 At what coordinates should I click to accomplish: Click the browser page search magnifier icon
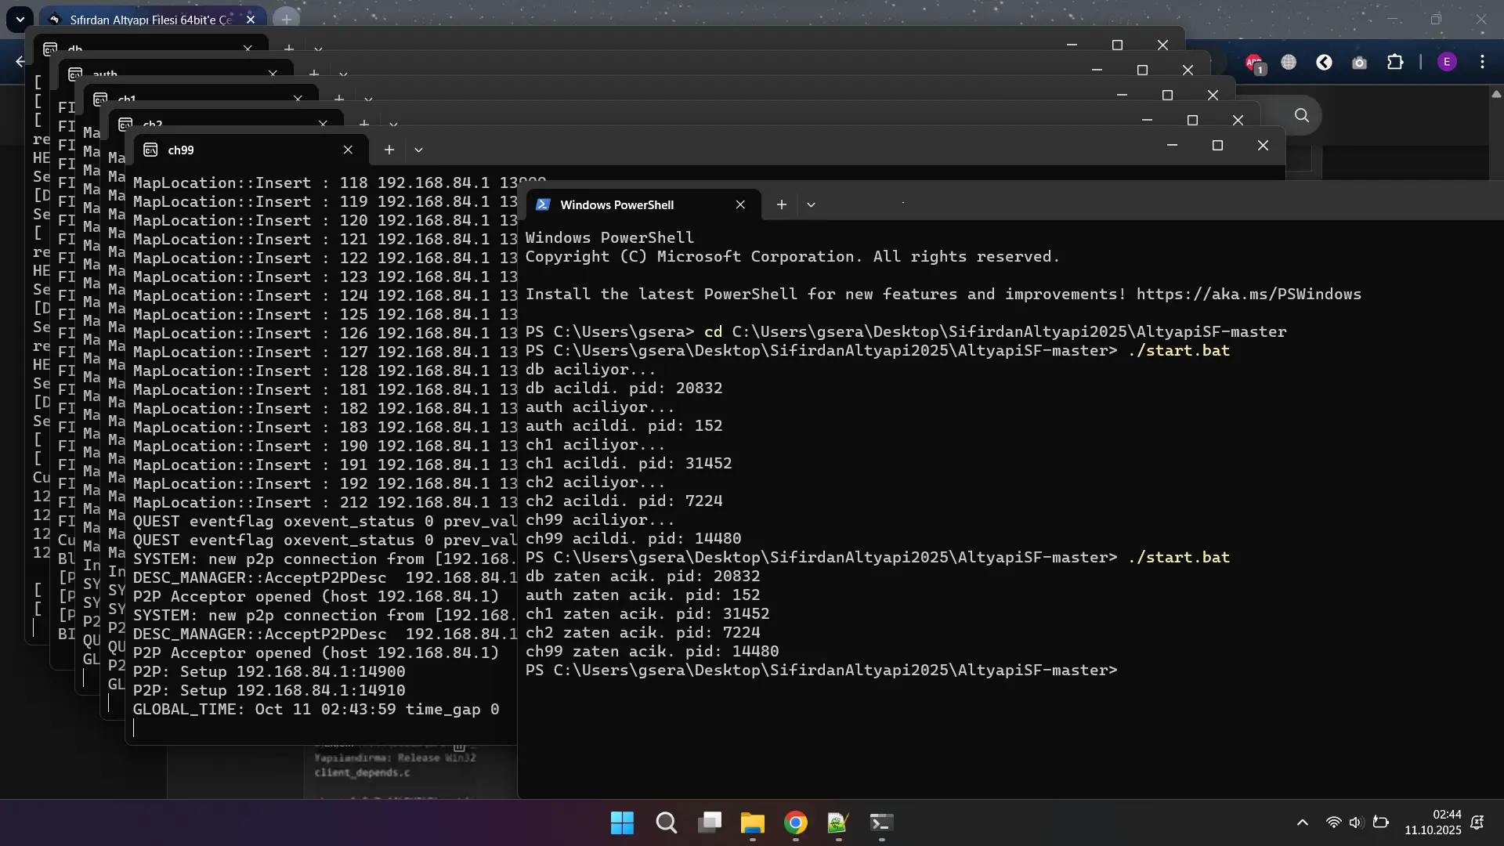(1302, 115)
